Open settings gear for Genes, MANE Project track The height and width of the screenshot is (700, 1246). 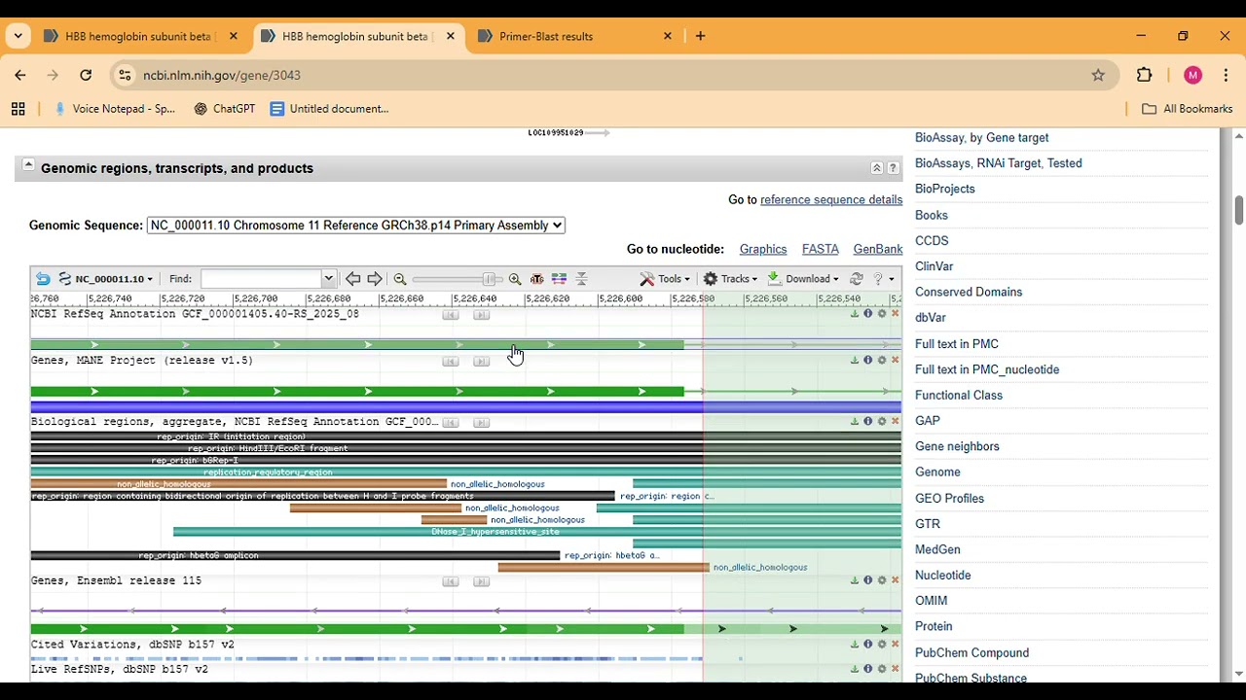[x=882, y=360]
